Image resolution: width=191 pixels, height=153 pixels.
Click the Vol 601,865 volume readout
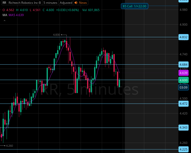pyautogui.click(x=91, y=10)
